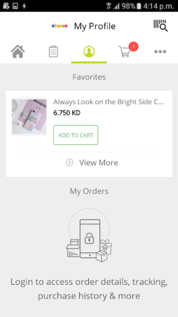Screen dimensions: 178x317
Task: Select the profile person tab
Action: click(89, 52)
